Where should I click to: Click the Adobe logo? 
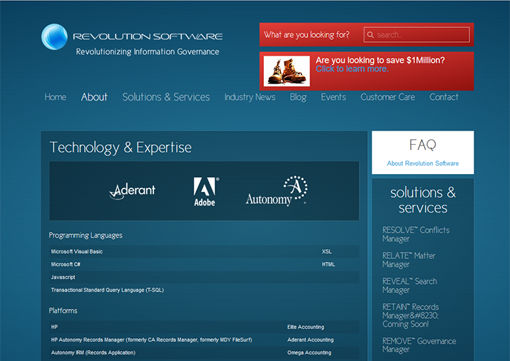[205, 191]
